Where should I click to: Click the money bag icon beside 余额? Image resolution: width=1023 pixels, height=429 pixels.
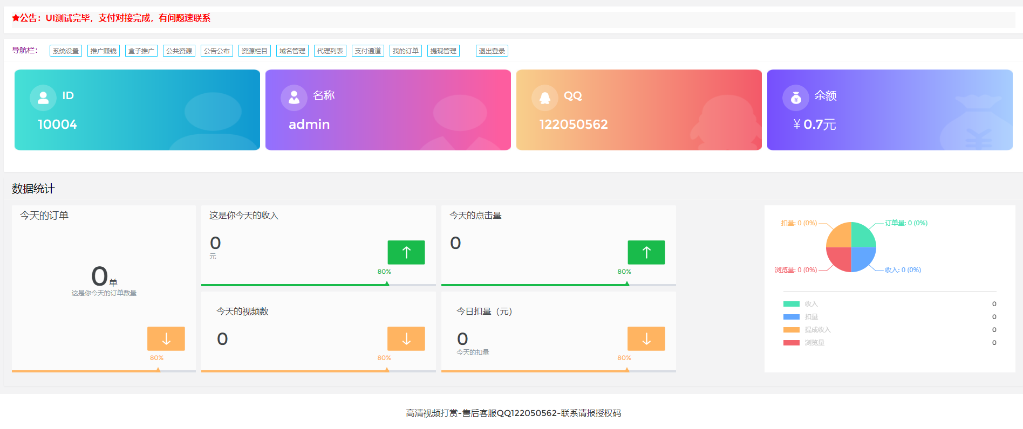(x=796, y=98)
